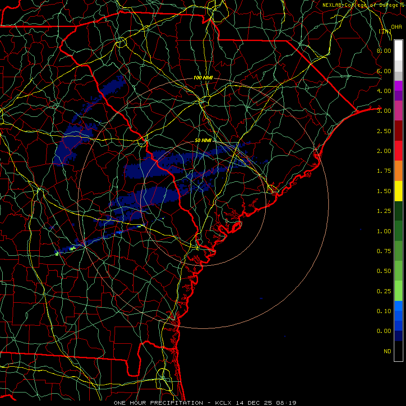406x406 pixels.
Task: Click the 'KCLX' radar site identifier
Action: (x=223, y=403)
